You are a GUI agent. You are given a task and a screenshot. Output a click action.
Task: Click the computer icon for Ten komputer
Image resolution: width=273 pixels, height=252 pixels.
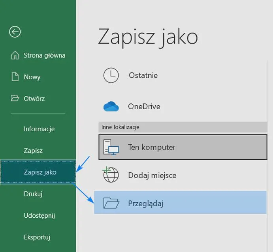[111, 147]
